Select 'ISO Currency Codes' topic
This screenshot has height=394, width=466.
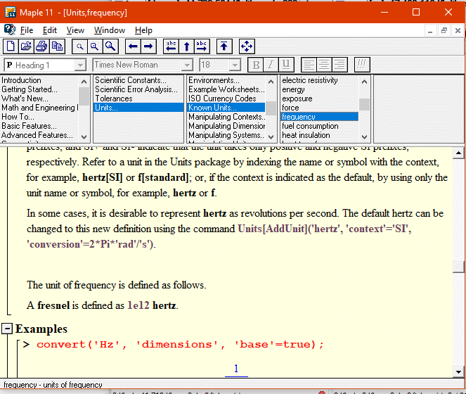[222, 99]
